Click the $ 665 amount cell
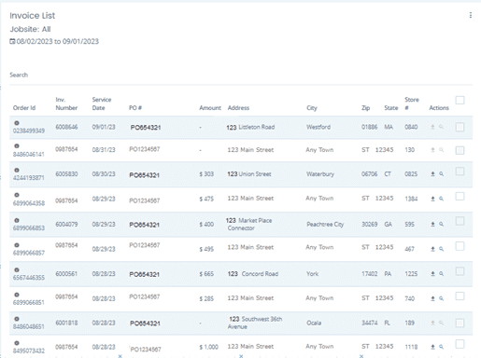This screenshot has height=358, width=481. tap(206, 274)
